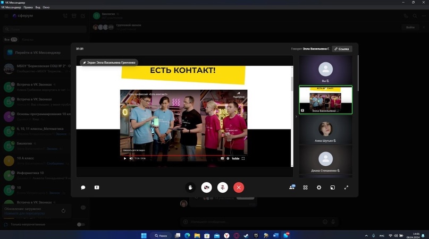Viewport: 429px width, 239px height.
Task: Click restart icon on update notice
Action: point(63,211)
